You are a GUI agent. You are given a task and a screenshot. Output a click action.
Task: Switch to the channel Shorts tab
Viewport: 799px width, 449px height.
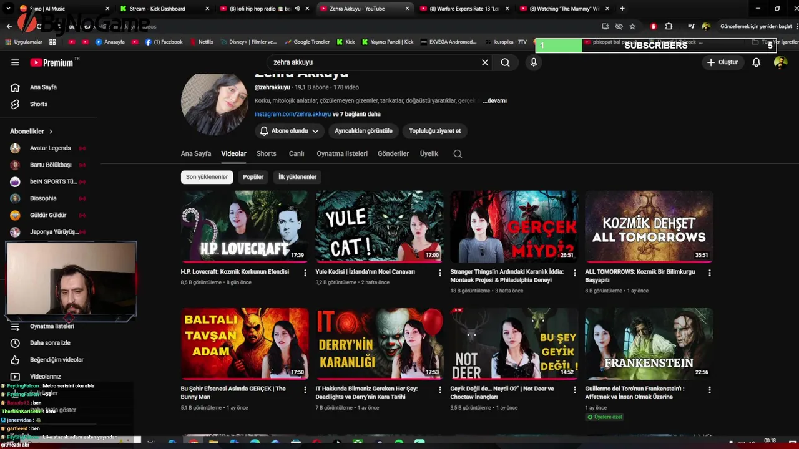pyautogui.click(x=266, y=153)
